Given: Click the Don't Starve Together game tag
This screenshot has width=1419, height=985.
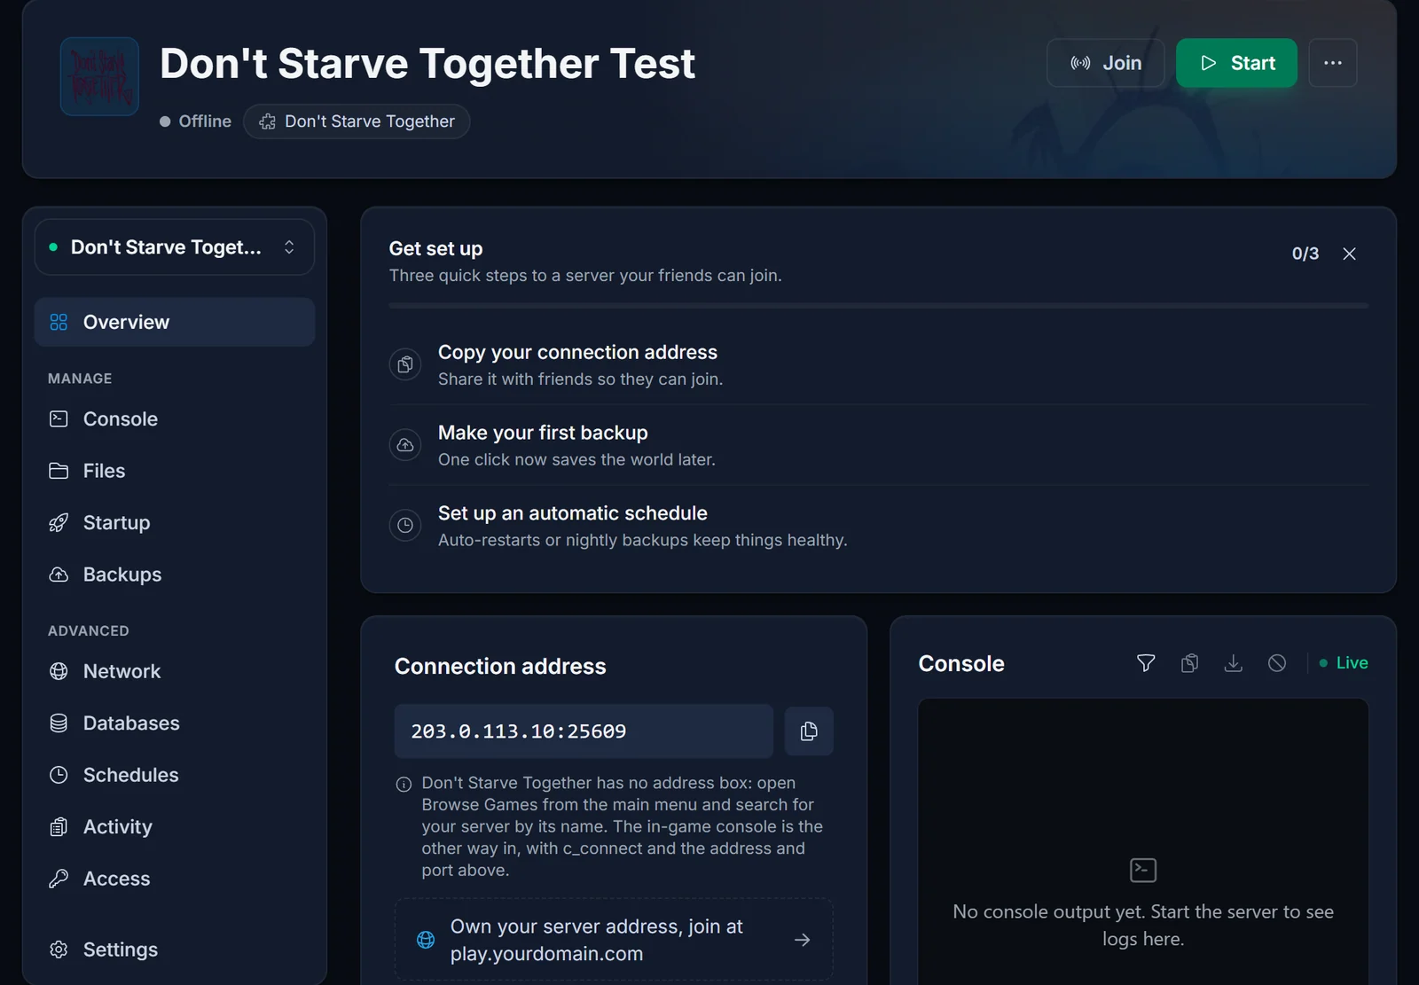Looking at the screenshot, I should click(x=357, y=121).
